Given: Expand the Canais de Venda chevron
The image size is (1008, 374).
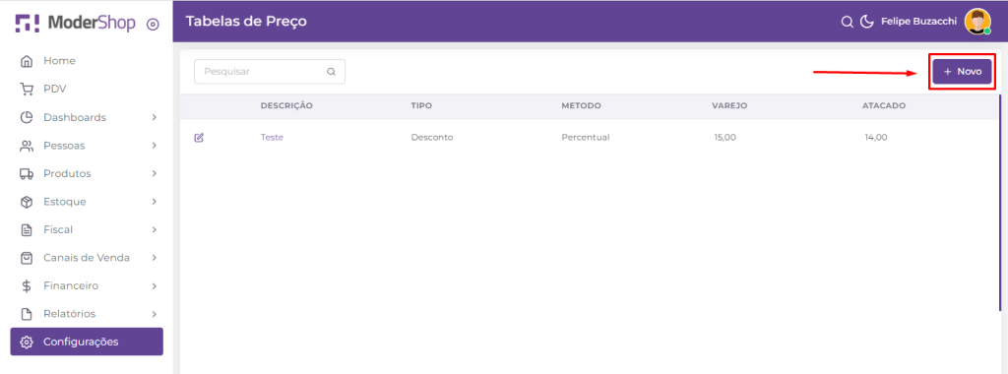Looking at the screenshot, I should click(155, 258).
